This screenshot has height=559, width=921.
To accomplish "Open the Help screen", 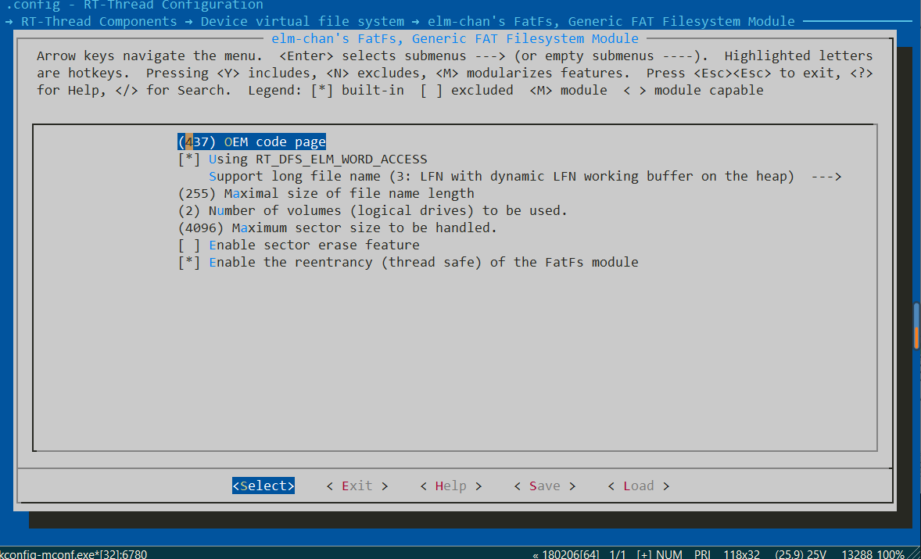I will pyautogui.click(x=450, y=486).
